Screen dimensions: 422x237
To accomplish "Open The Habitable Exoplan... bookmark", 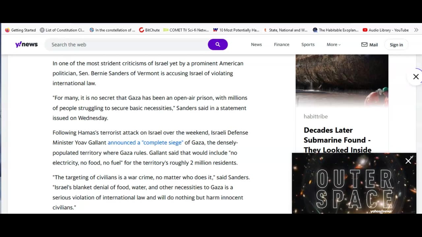I will [x=336, y=30].
